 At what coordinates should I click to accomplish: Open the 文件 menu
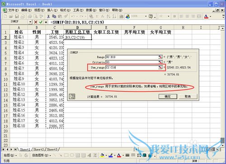pyautogui.click(x=13, y=10)
